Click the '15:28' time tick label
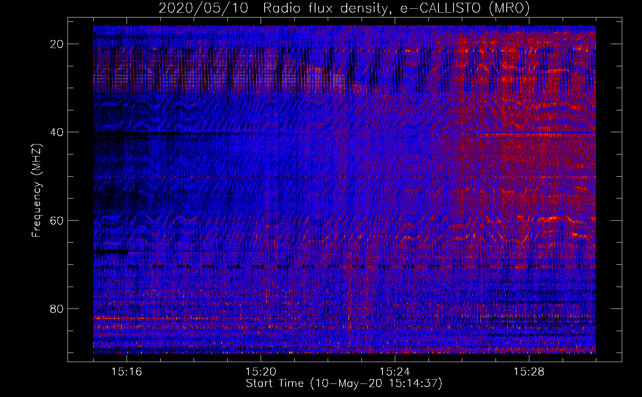 529,372
